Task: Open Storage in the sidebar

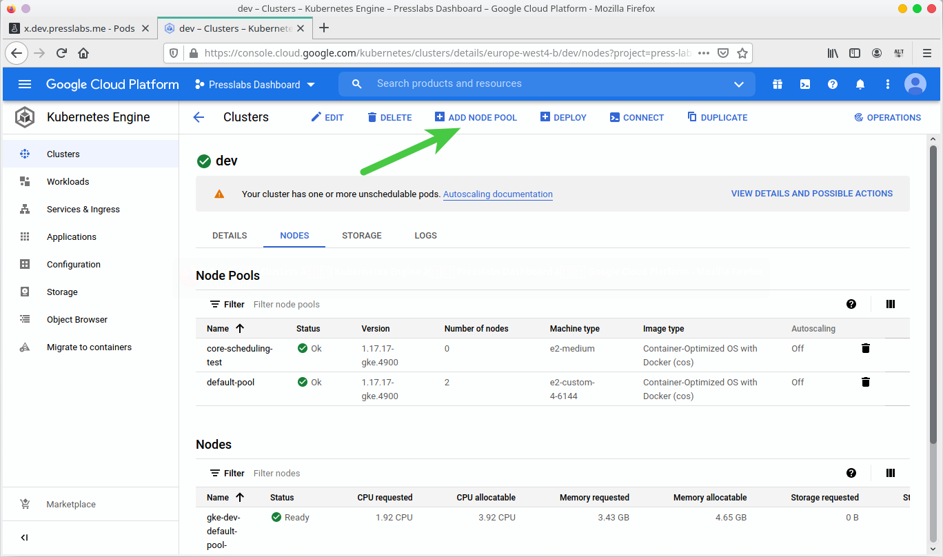Action: (x=90, y=292)
